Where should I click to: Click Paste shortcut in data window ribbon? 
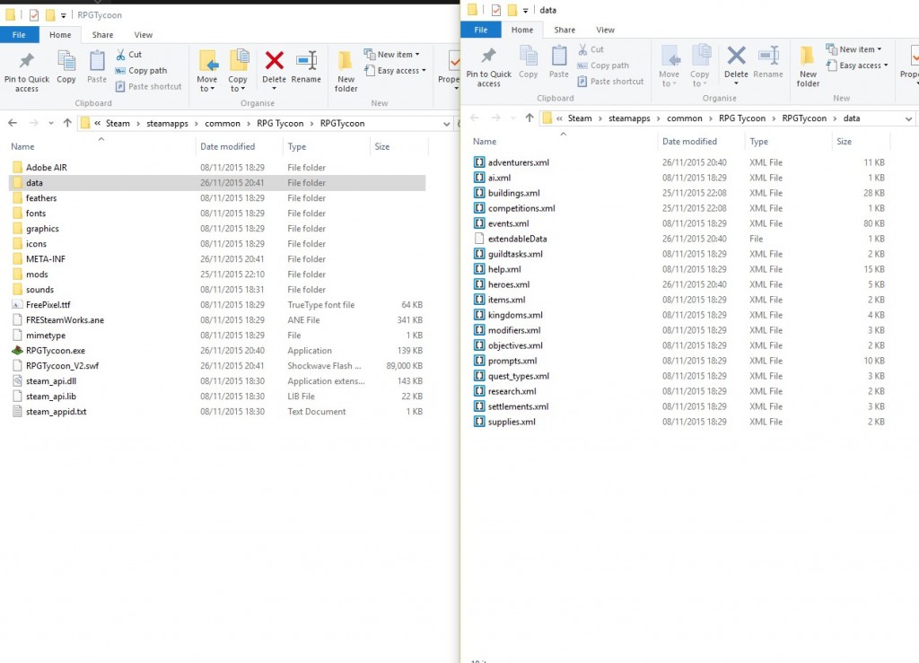(x=610, y=82)
